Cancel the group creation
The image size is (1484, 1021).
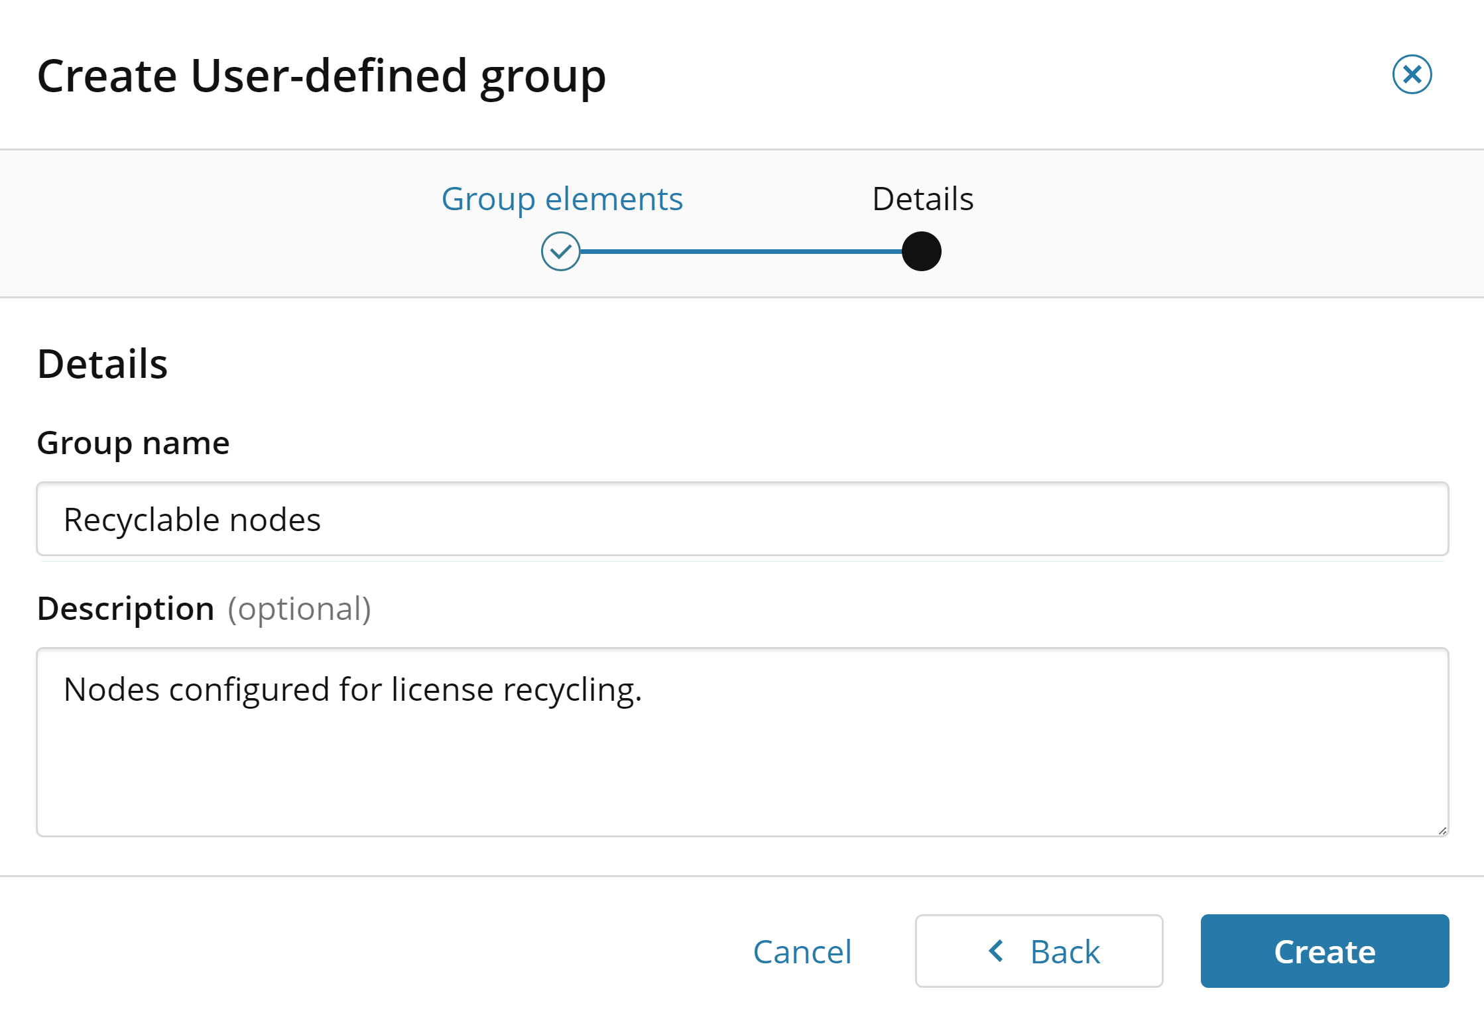(802, 951)
